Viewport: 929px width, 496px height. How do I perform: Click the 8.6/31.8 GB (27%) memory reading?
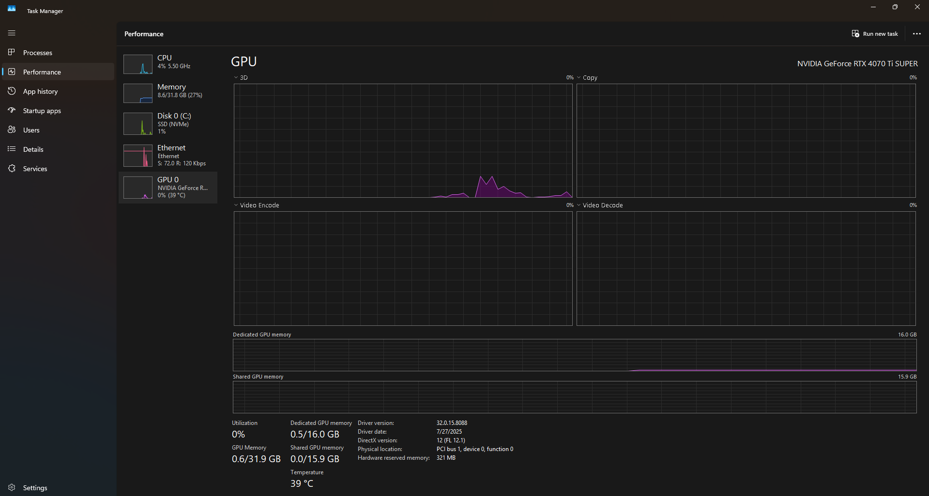click(180, 95)
